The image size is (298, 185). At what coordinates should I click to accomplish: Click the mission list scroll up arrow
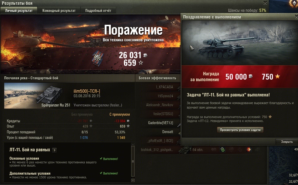133,145
